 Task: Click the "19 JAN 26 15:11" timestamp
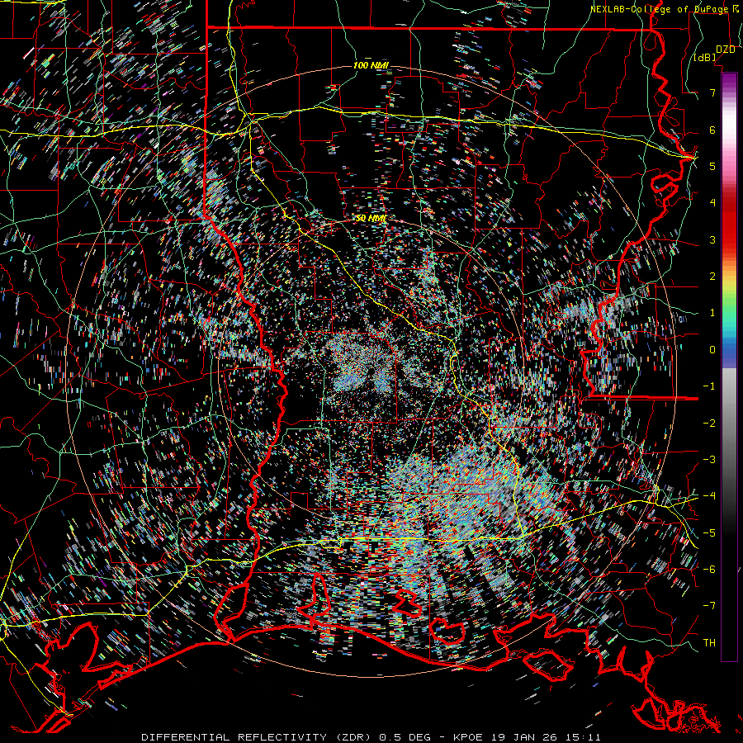pyautogui.click(x=544, y=737)
